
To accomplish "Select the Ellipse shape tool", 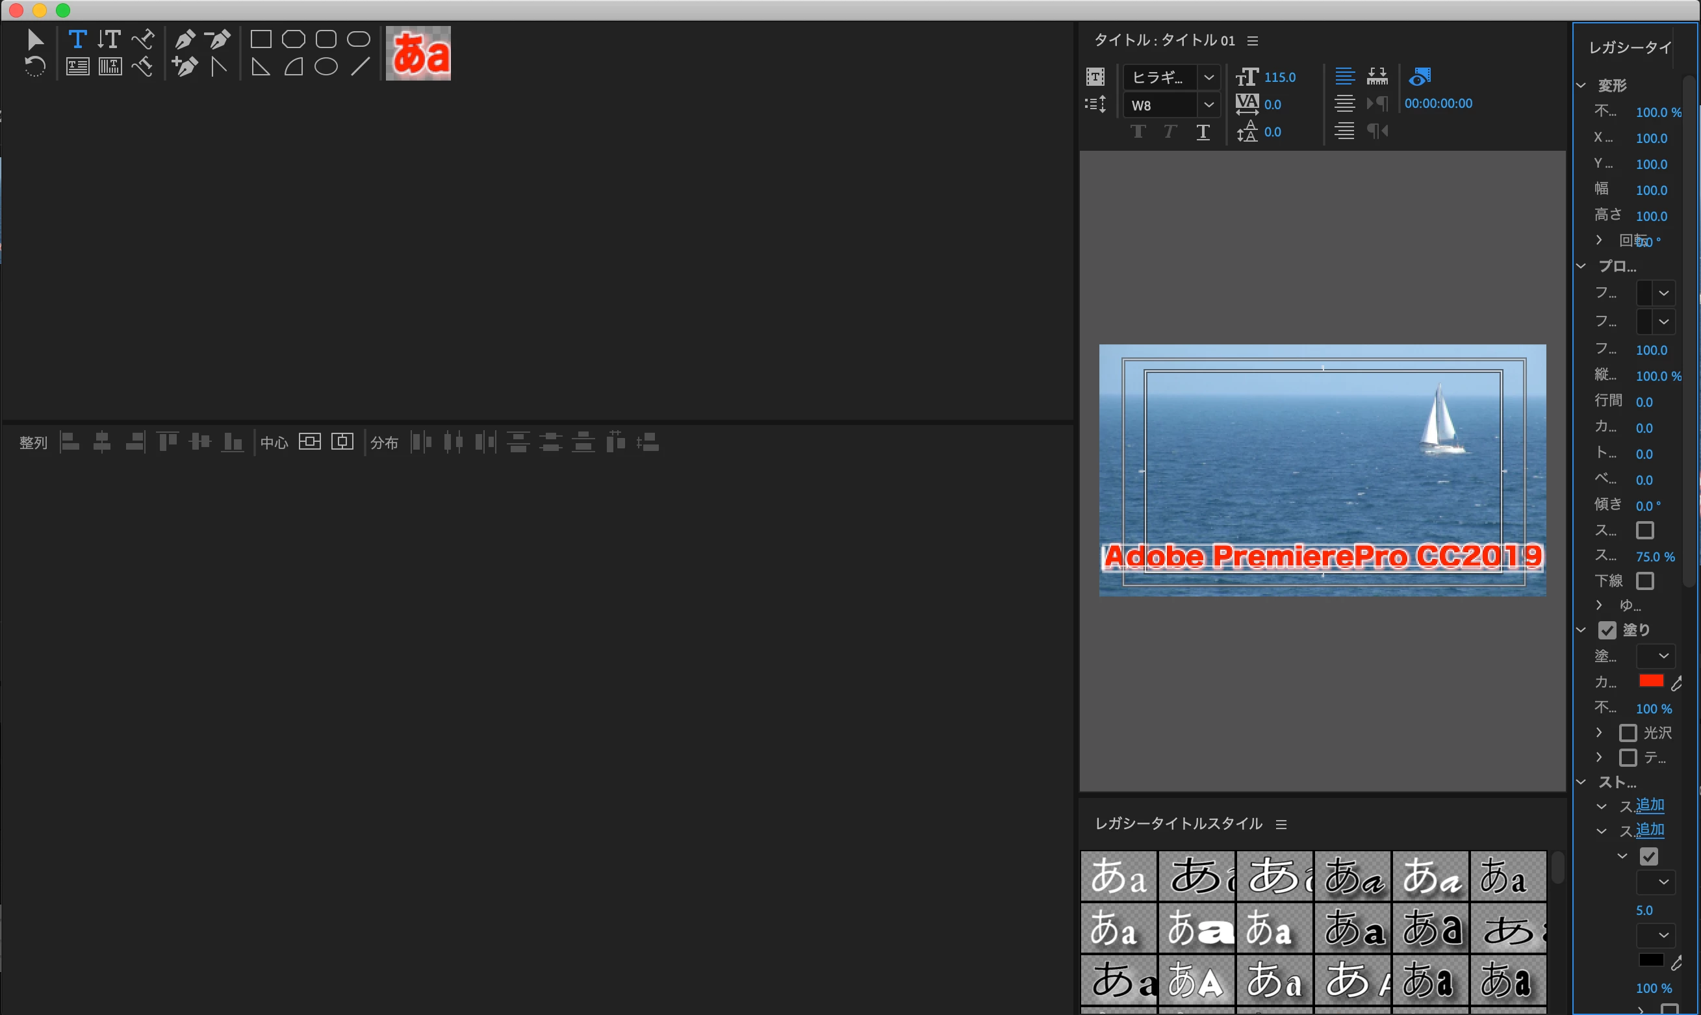I will pos(326,67).
